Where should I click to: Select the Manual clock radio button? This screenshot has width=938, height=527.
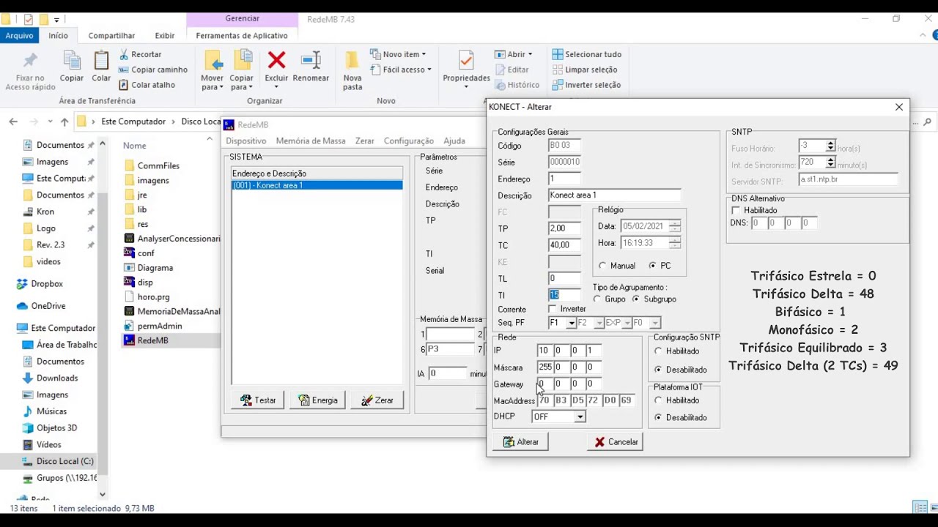603,266
